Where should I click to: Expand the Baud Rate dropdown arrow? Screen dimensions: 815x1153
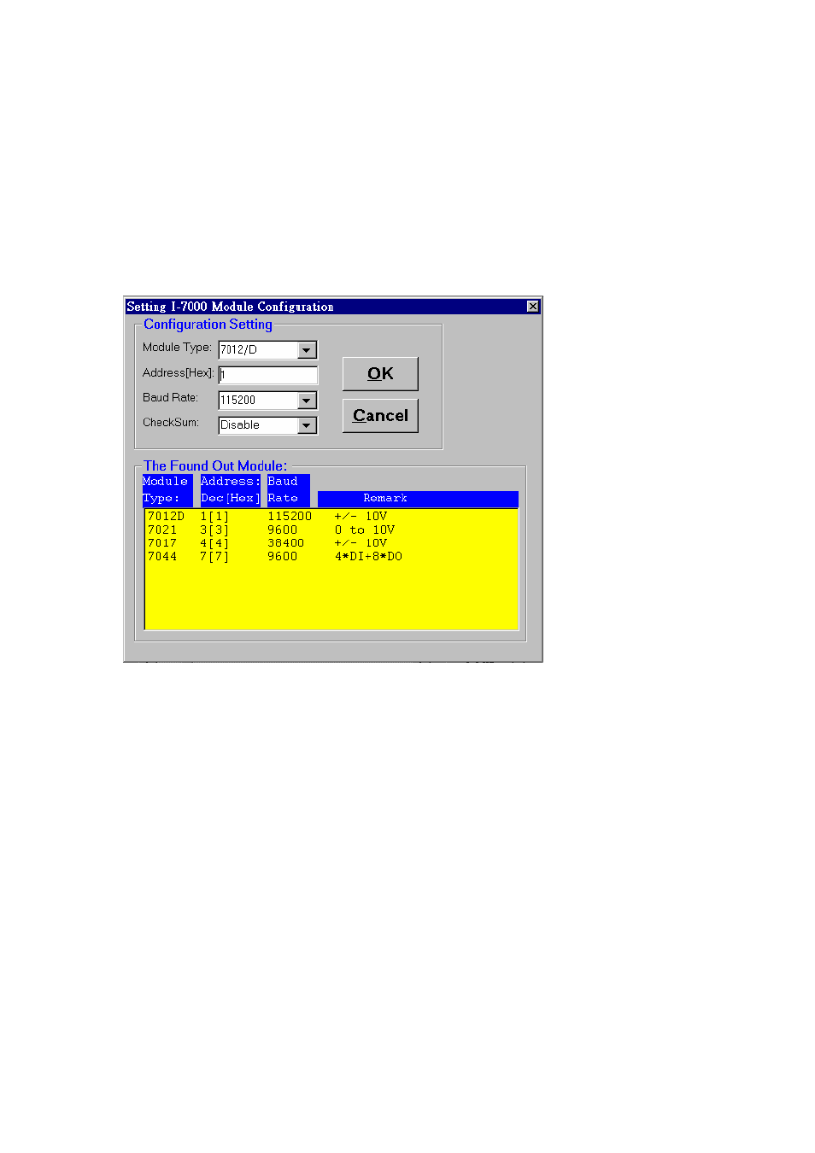point(307,401)
